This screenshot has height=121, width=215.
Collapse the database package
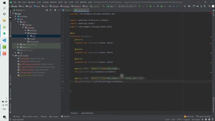click(x=26, y=33)
